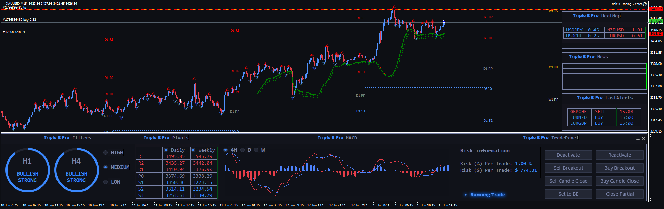Minimize the Triple B Pro TradePanel
Viewport: 664px width, 209px height.
tap(638, 139)
